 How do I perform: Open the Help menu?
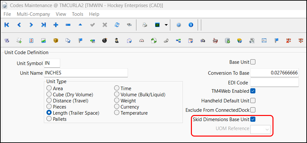pos(94,14)
